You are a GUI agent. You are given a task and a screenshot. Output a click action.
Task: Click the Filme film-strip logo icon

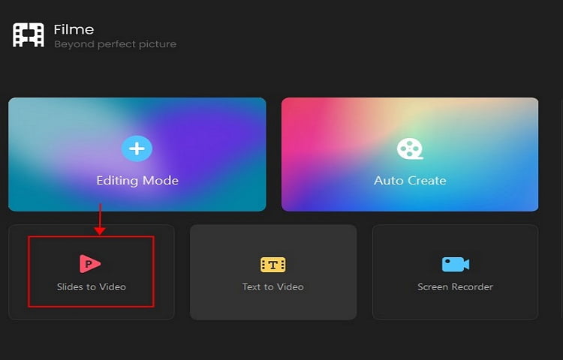(x=29, y=35)
